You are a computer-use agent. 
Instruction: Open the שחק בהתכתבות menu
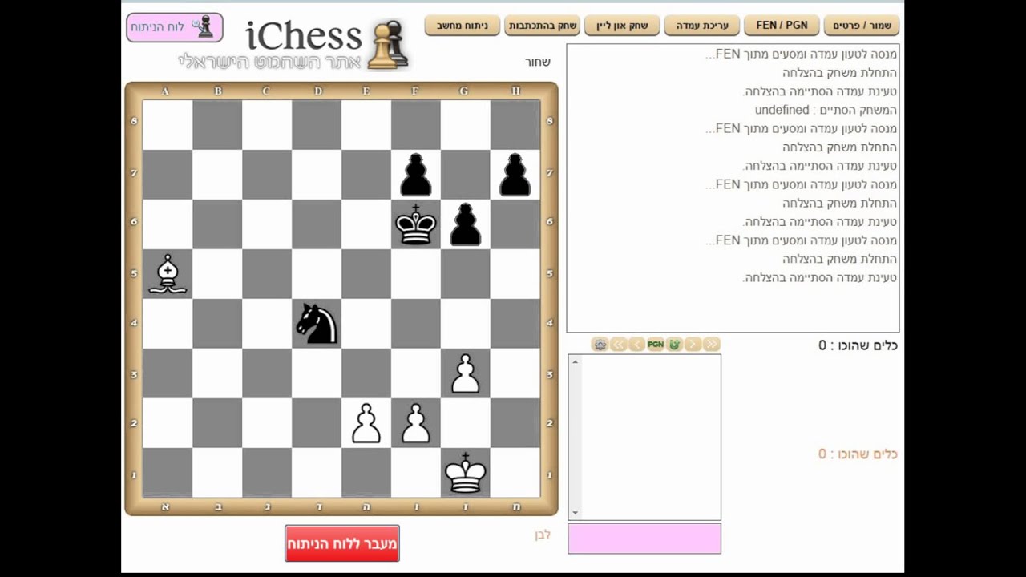coord(542,26)
